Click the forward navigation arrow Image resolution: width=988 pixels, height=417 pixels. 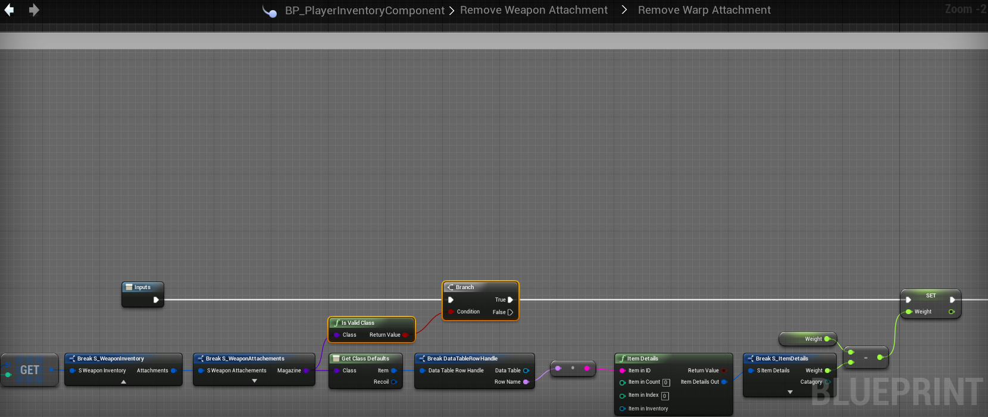pyautogui.click(x=34, y=10)
